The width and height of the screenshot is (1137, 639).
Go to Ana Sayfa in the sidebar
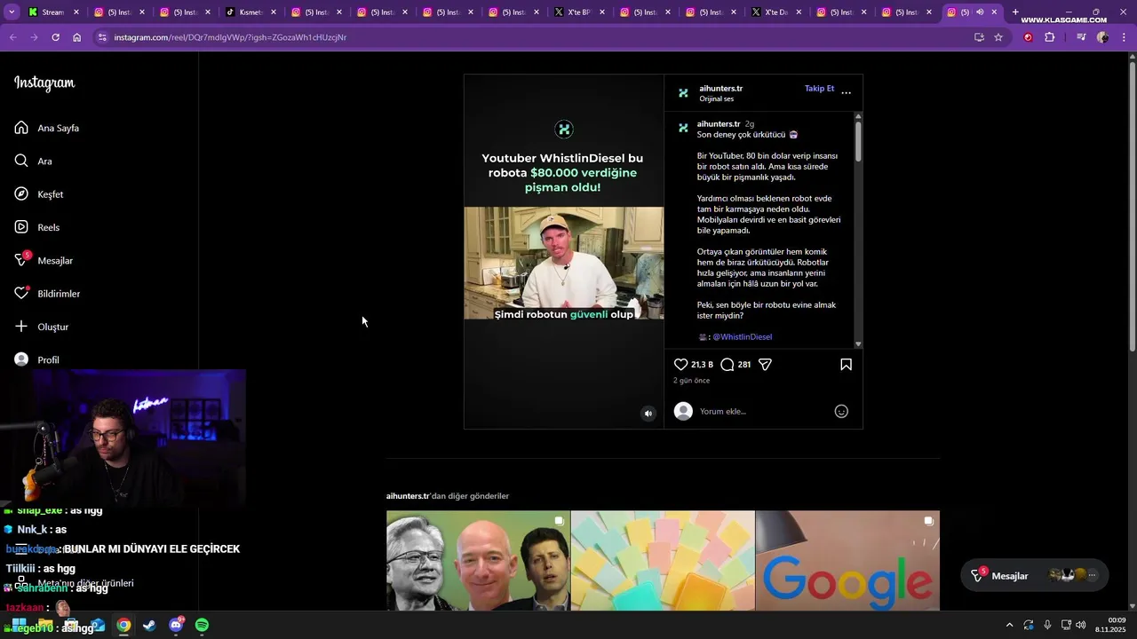(x=47, y=128)
